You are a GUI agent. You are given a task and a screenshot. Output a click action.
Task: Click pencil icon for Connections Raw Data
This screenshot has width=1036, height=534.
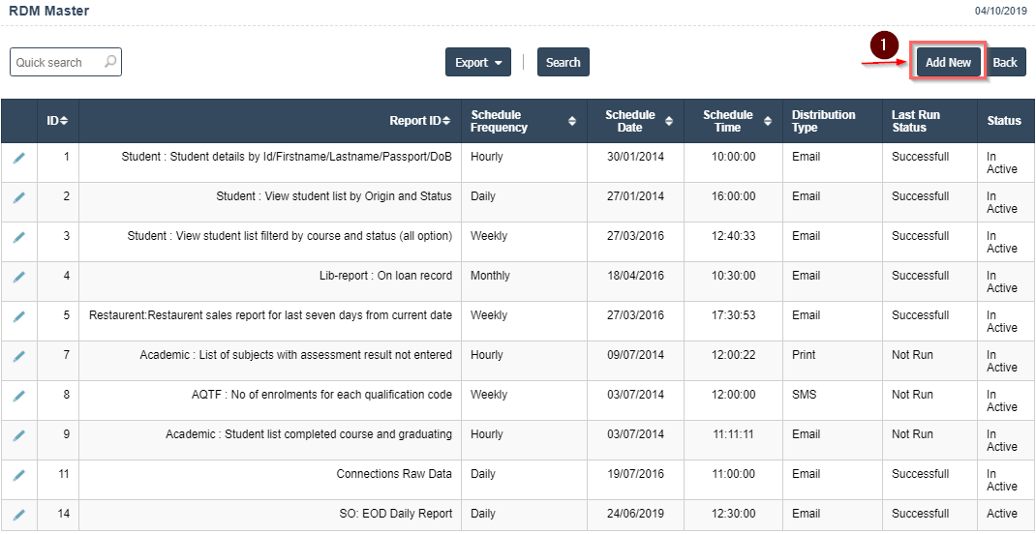[18, 475]
